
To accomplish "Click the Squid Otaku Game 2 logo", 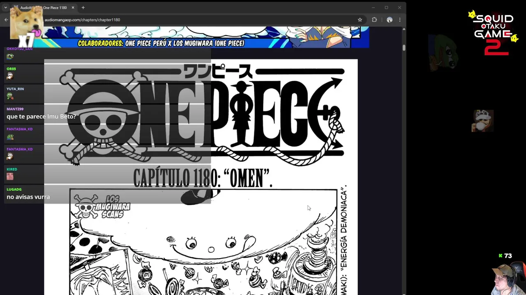I will [494, 34].
